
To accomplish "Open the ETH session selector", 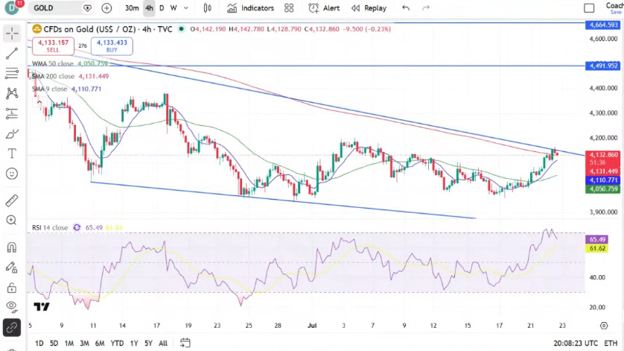I will tap(611, 343).
